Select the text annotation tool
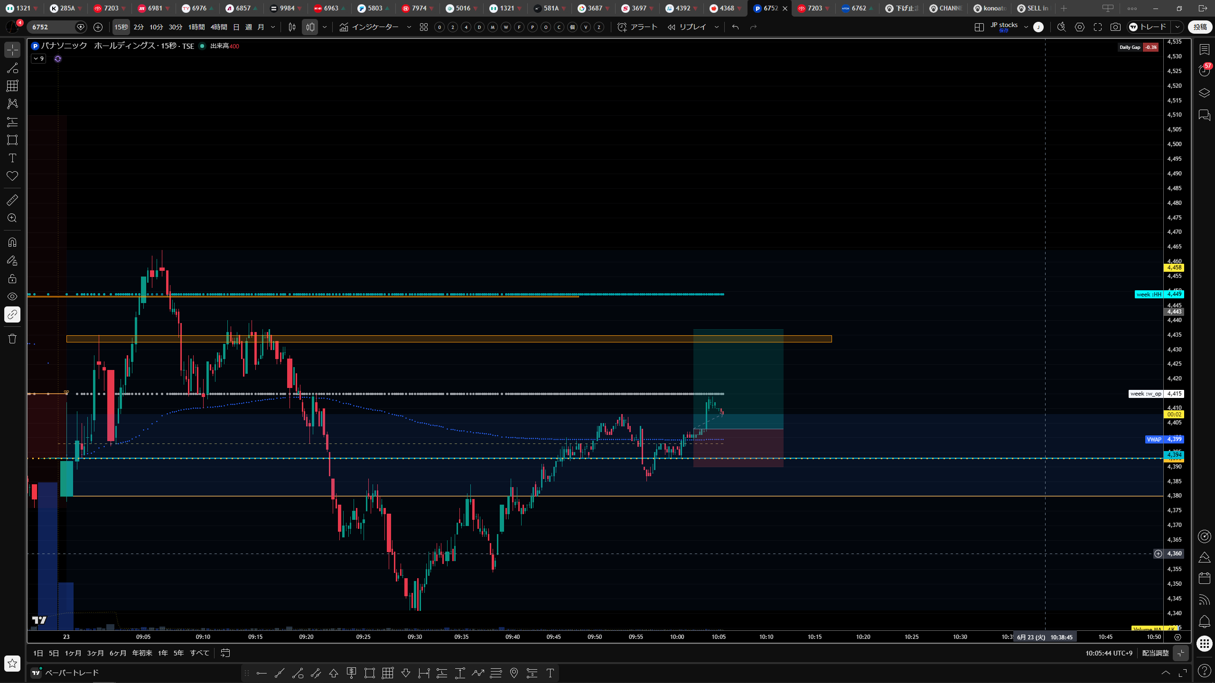This screenshot has height=683, width=1215. point(12,158)
